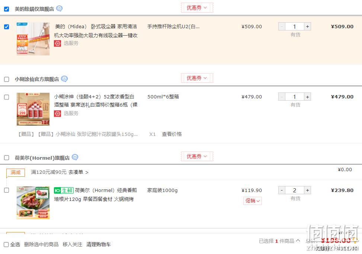362x254 pixels.
Task: Expand 优惠券 dropdown for 美的除螨仪旗舰店
Action: pos(197,8)
